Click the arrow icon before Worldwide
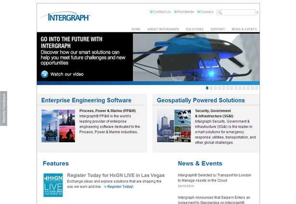 click(x=175, y=12)
